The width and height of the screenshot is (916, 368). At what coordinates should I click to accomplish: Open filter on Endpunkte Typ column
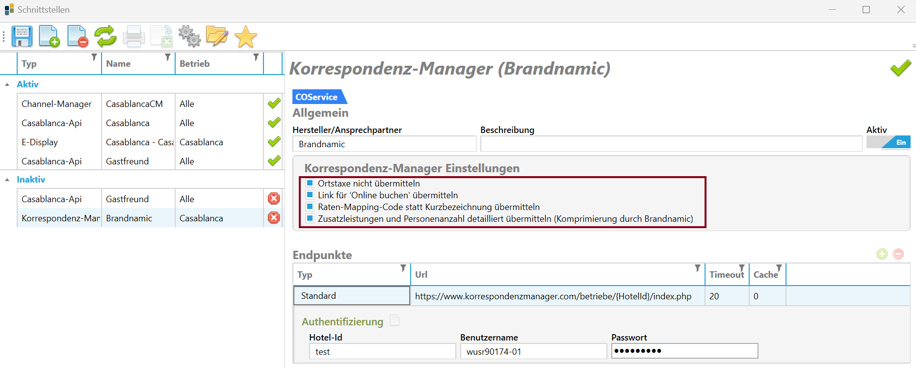(x=403, y=268)
